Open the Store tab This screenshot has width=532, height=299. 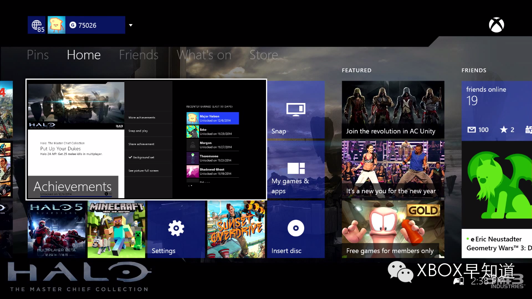[x=264, y=55]
